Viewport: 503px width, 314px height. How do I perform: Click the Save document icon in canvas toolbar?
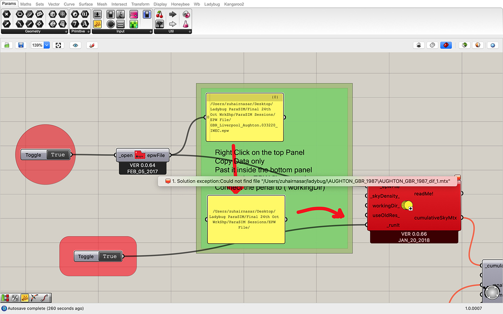(x=21, y=45)
